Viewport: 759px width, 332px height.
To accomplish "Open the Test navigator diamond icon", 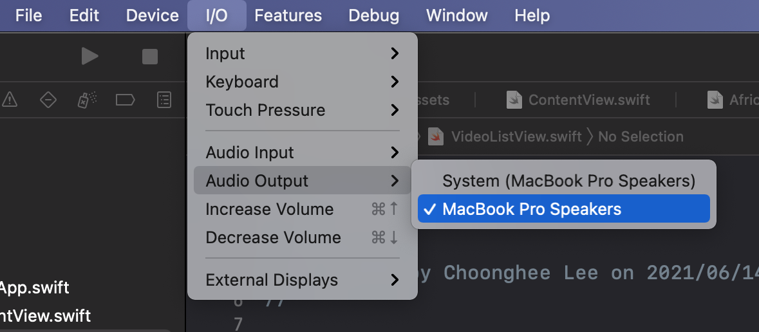I will pos(48,100).
